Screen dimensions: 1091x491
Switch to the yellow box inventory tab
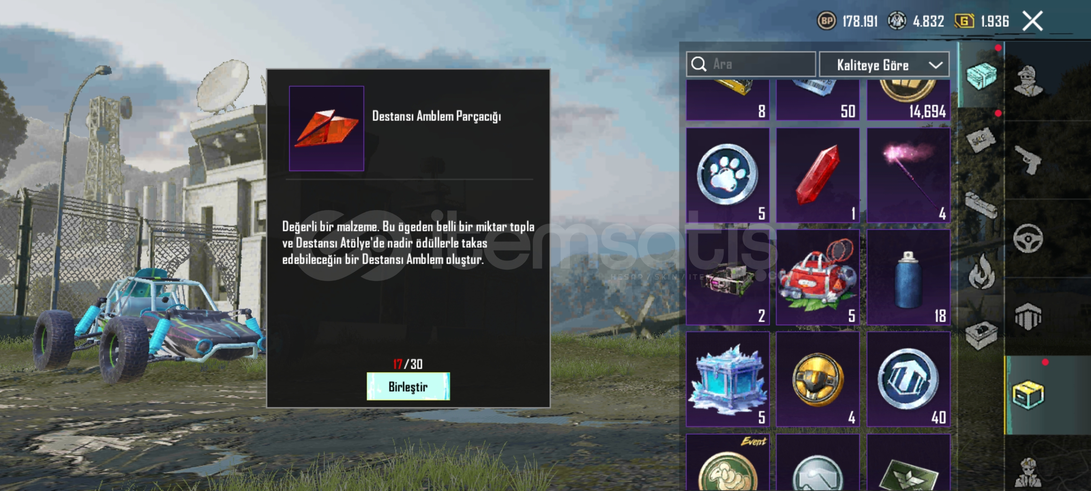click(1028, 395)
